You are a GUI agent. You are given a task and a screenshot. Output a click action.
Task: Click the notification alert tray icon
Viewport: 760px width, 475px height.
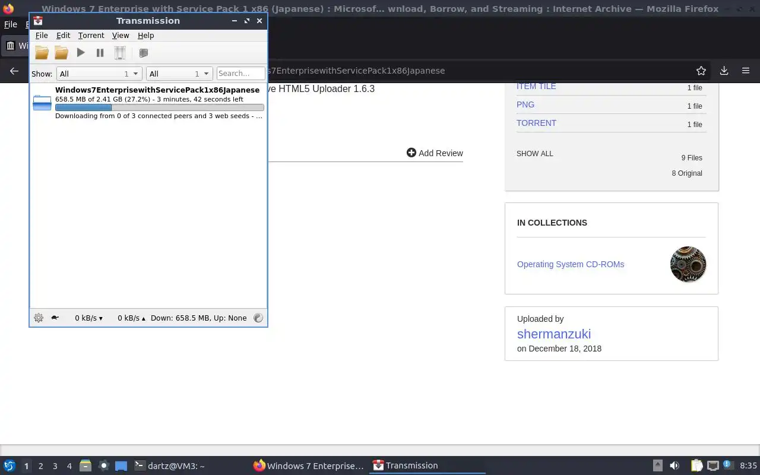pos(727,465)
